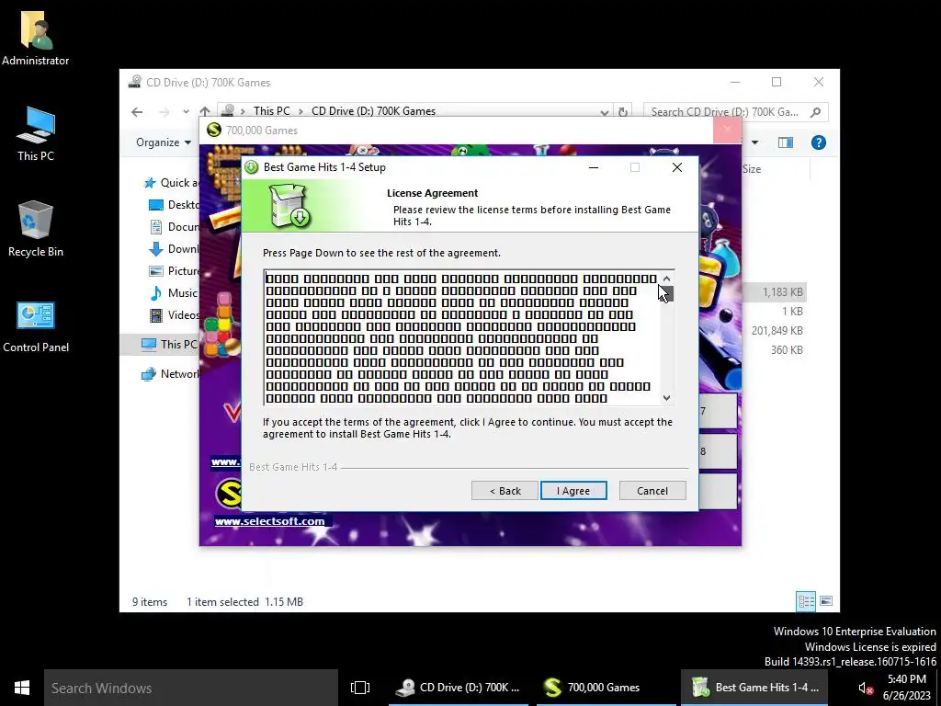The image size is (941, 706).
Task: Minimize the Best Game Hits Setup dialog
Action: tap(594, 167)
